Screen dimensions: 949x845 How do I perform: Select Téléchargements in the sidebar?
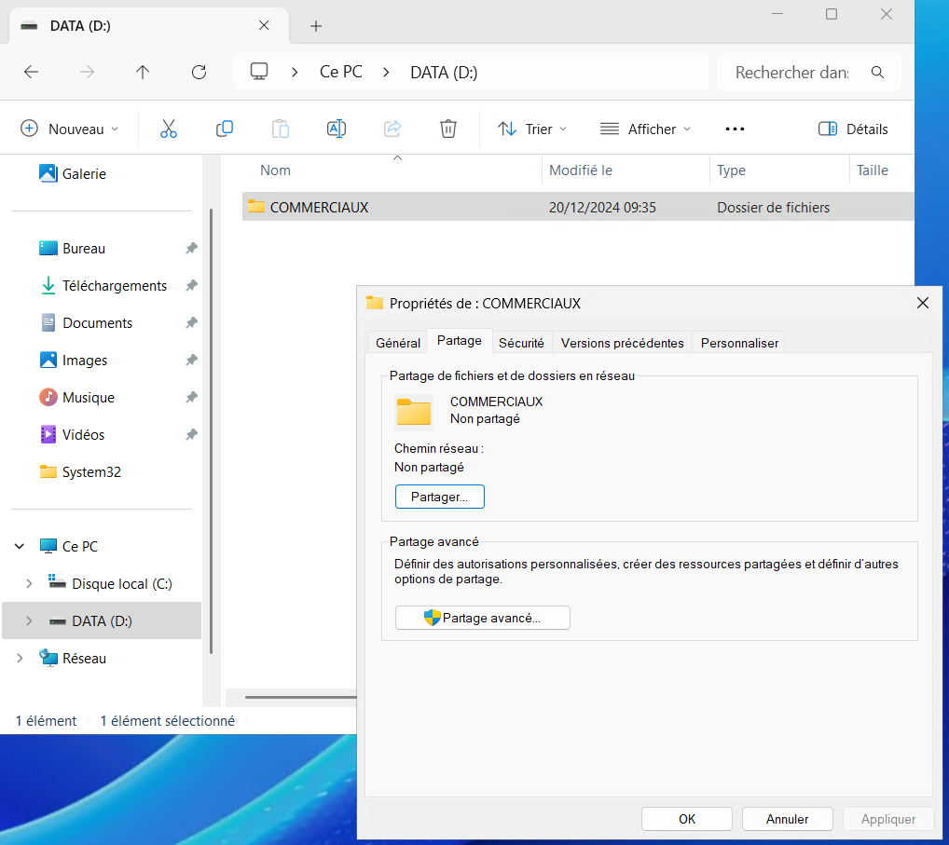(x=114, y=286)
